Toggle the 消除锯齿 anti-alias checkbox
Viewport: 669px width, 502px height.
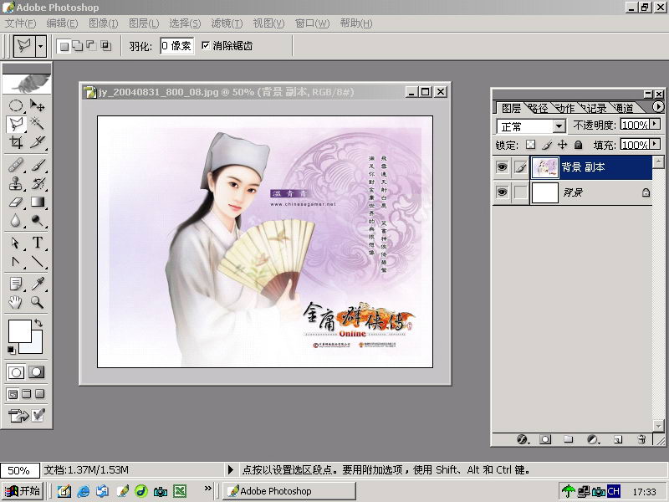click(x=206, y=45)
